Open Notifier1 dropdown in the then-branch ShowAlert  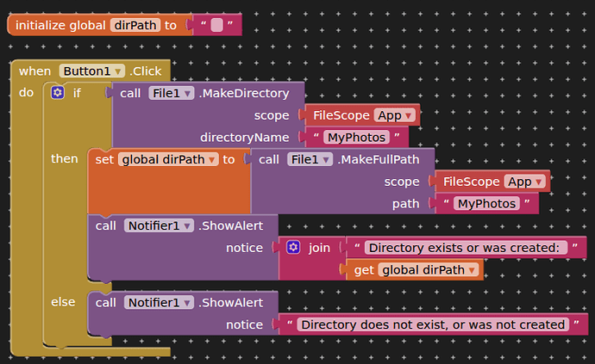(x=186, y=226)
